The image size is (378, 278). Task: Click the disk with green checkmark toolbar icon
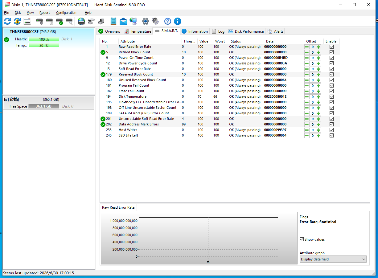(59, 21)
